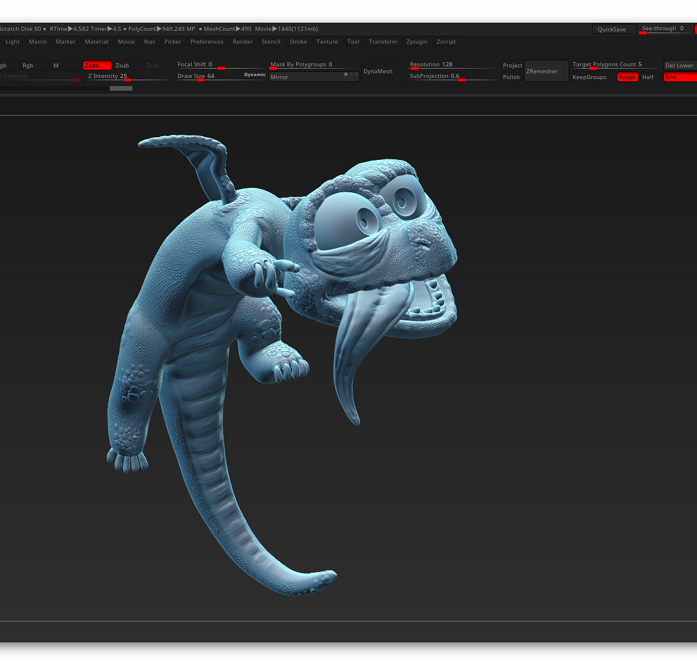Open the Movie menu
The width and height of the screenshot is (697, 661).
tap(126, 42)
